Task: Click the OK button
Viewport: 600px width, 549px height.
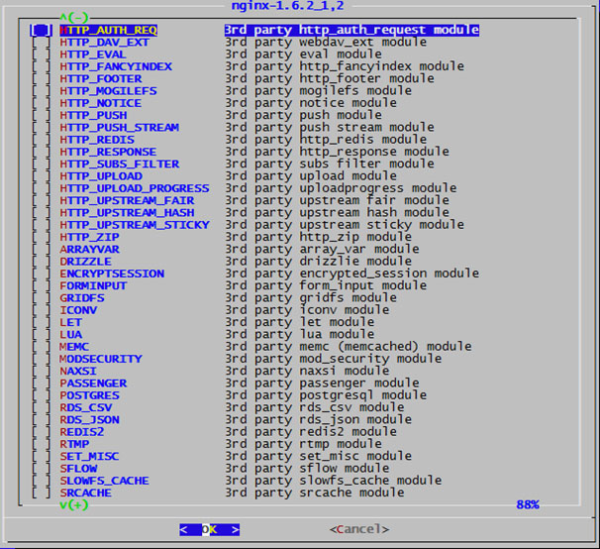Action: tap(209, 530)
